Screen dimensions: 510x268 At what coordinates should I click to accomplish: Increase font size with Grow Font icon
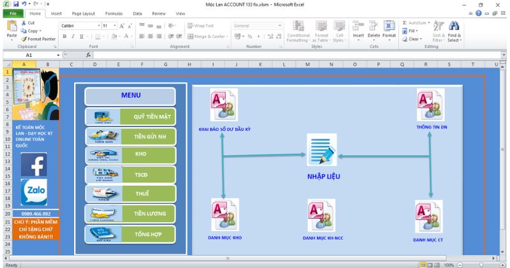click(x=122, y=26)
